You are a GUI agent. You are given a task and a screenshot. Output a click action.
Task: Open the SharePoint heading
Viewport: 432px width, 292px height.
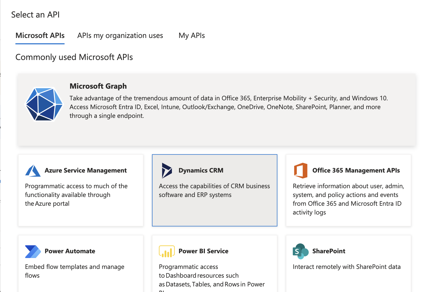point(329,251)
